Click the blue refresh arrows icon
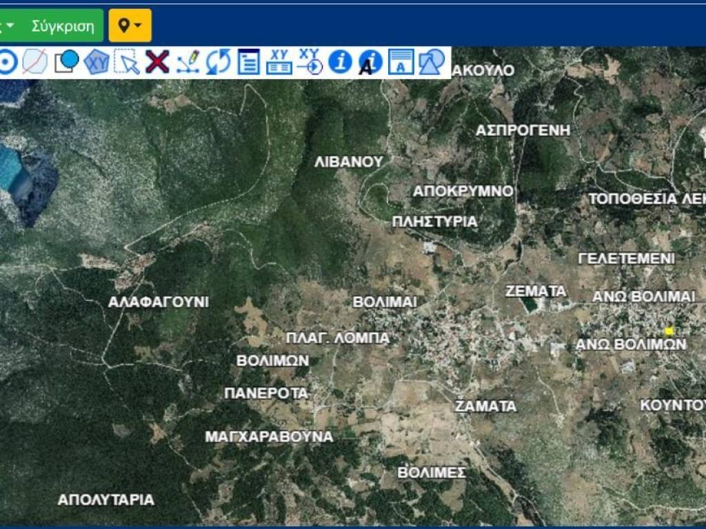This screenshot has width=706, height=529. pos(218,62)
